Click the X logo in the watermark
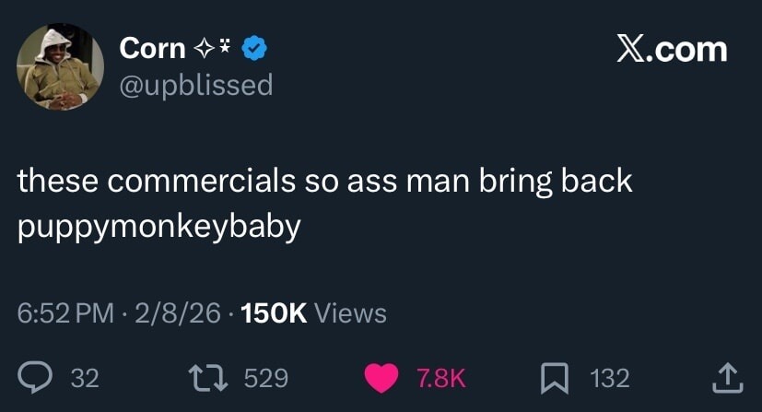 point(631,49)
